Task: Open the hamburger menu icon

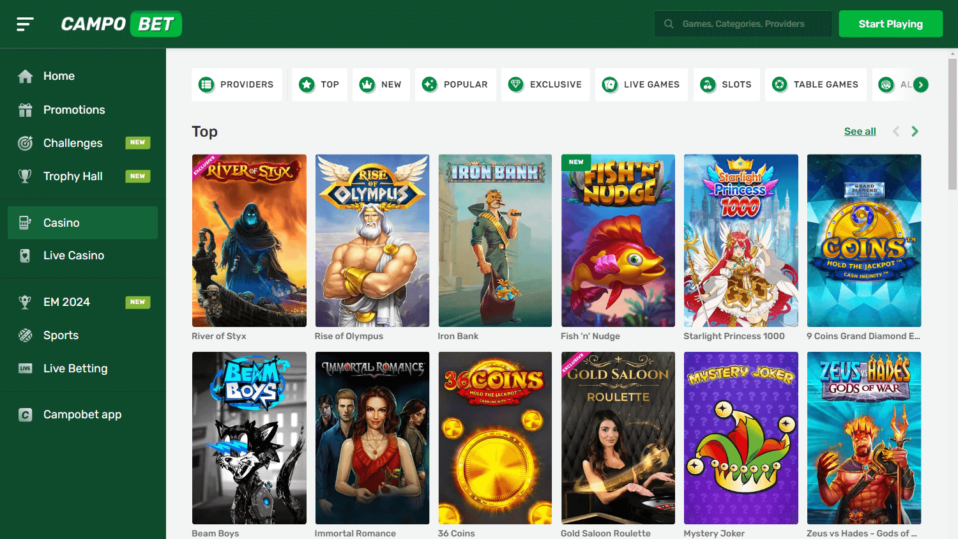Action: coord(24,24)
